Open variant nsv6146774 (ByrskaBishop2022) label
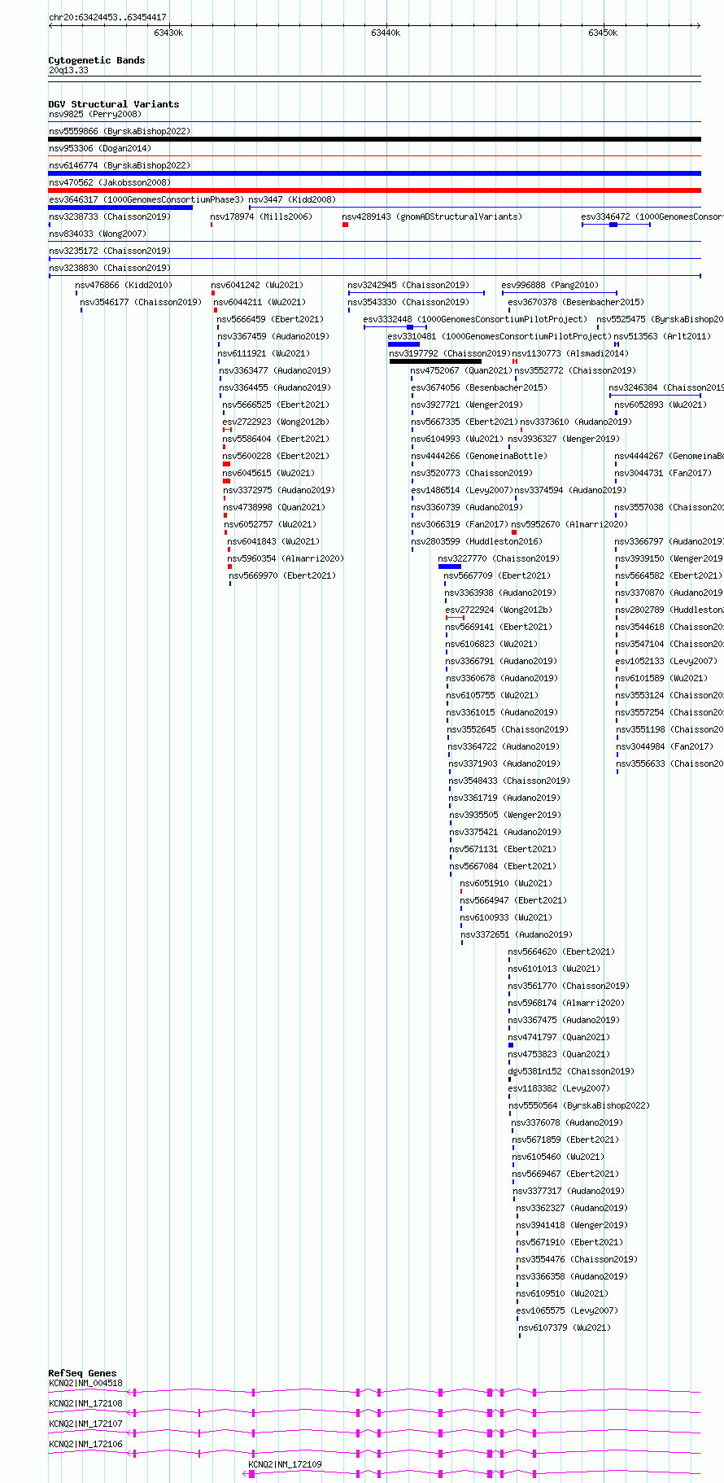 120,165
